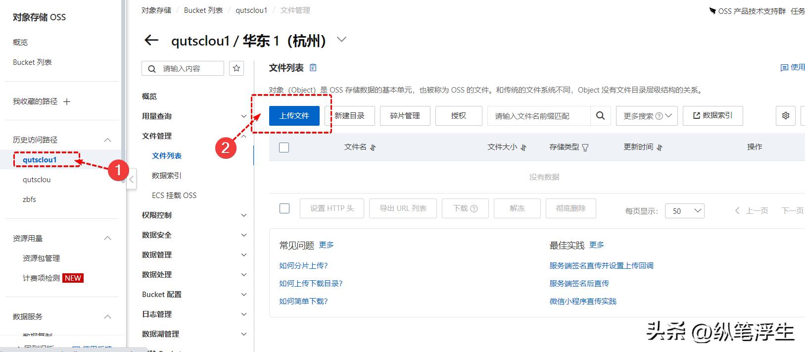Select all files via header checkbox
This screenshot has height=352, width=805.
284,147
